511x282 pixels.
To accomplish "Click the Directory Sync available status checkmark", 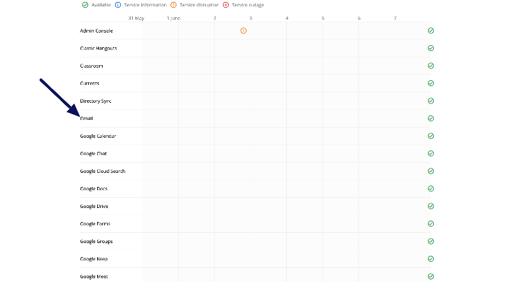I will [431, 101].
